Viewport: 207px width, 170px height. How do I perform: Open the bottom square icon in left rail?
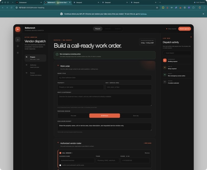18,53
